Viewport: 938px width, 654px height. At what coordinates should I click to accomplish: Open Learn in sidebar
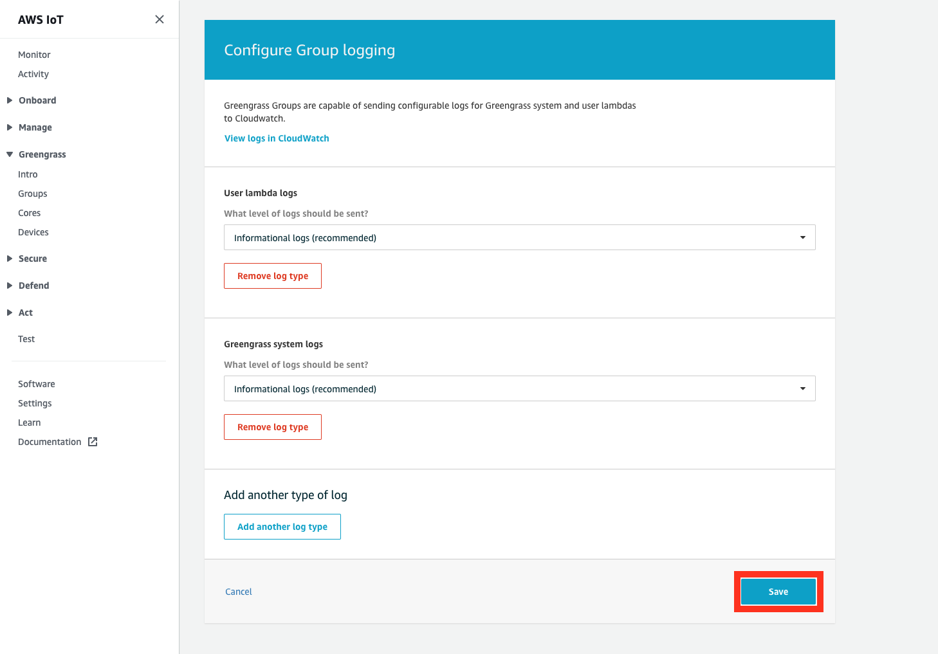[x=30, y=422]
